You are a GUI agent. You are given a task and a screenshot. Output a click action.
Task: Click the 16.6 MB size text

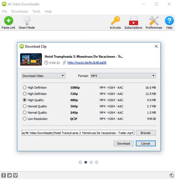point(151,88)
